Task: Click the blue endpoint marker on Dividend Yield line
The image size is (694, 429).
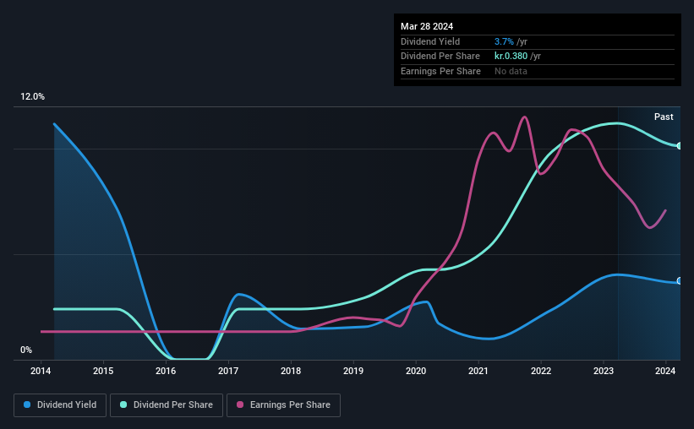Action: coord(680,281)
